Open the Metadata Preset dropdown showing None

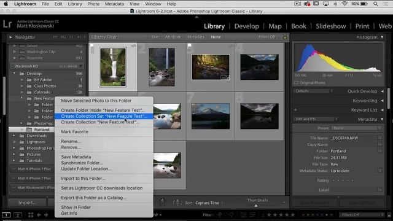click(x=356, y=128)
